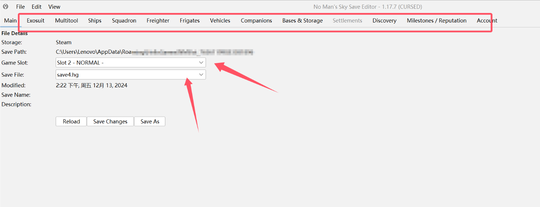Image resolution: width=540 pixels, height=207 pixels.
Task: Open the Save File combo box
Action: [x=131, y=75]
